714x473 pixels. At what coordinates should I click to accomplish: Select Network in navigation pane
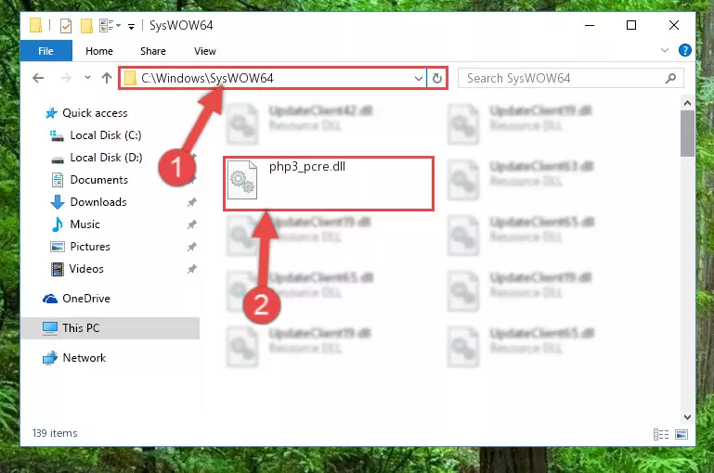[x=84, y=358]
